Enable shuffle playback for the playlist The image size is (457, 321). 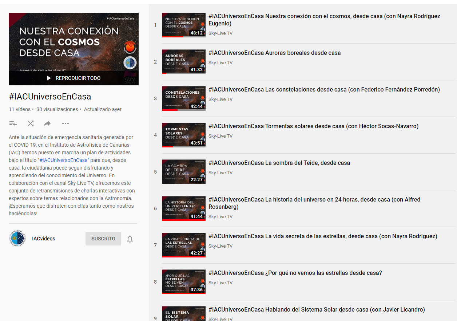[x=31, y=123]
